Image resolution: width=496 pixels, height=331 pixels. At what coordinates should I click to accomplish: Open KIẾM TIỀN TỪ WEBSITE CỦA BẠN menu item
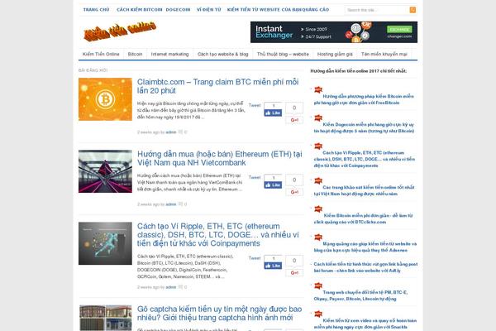click(x=264, y=9)
